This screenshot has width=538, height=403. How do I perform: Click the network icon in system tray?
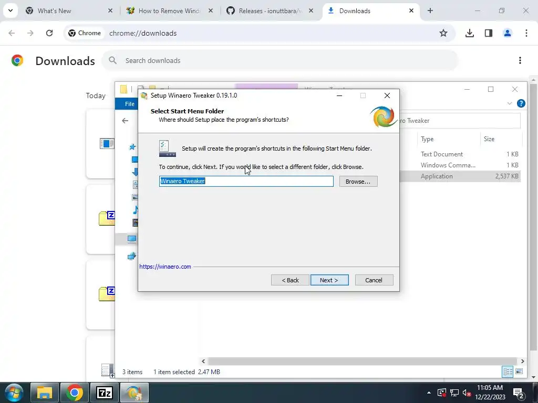[x=454, y=393]
